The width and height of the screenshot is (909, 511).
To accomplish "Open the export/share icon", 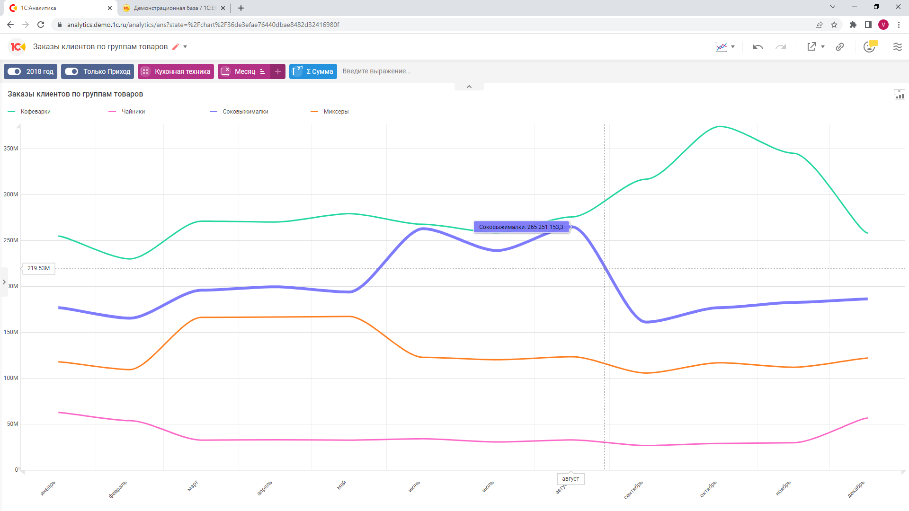I will click(x=811, y=46).
